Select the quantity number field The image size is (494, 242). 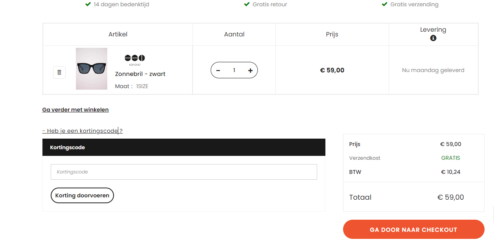coord(234,70)
